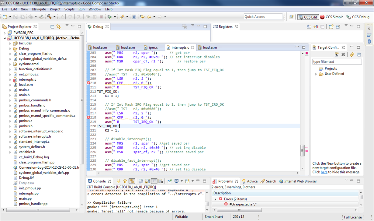Collapse the Errors (2 items) group
The width and height of the screenshot is (374, 221).
(216, 199)
